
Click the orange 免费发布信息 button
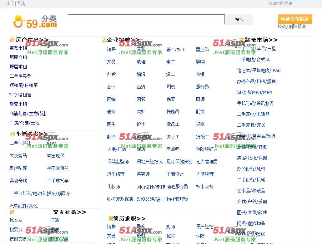point(294,19)
